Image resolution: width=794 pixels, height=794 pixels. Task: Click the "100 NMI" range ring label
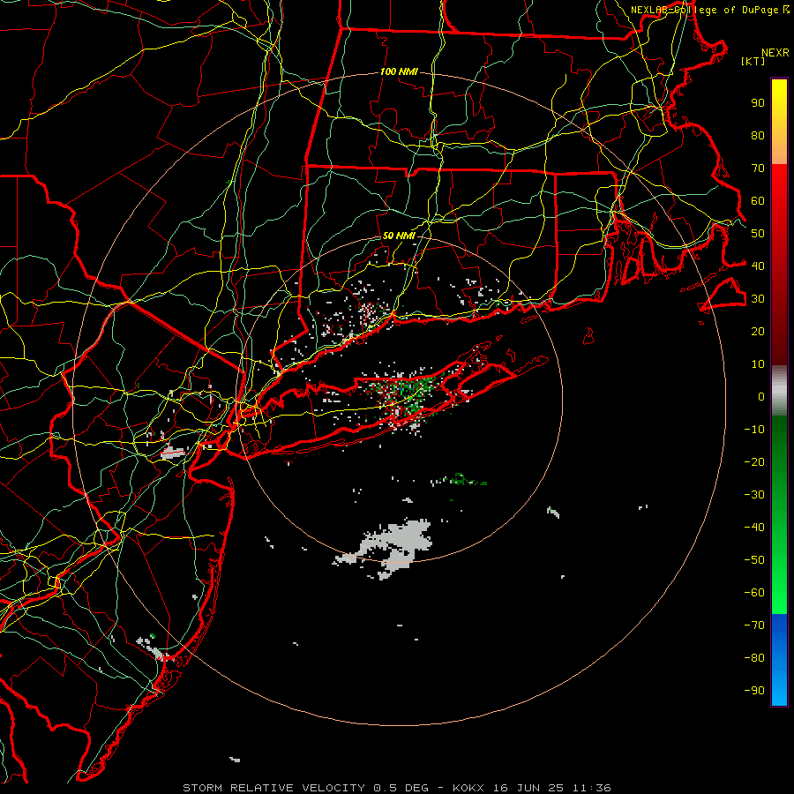click(399, 72)
